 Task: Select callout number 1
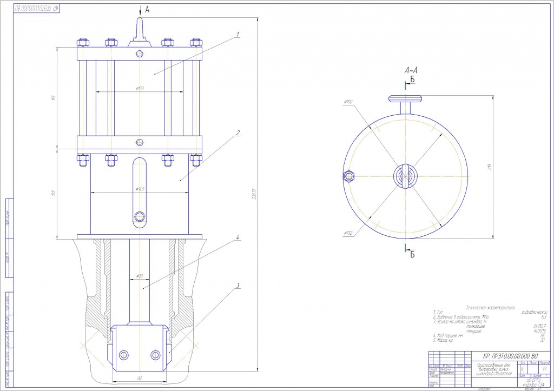click(x=238, y=34)
